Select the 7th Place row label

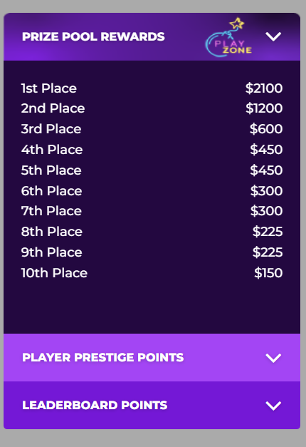pos(51,211)
